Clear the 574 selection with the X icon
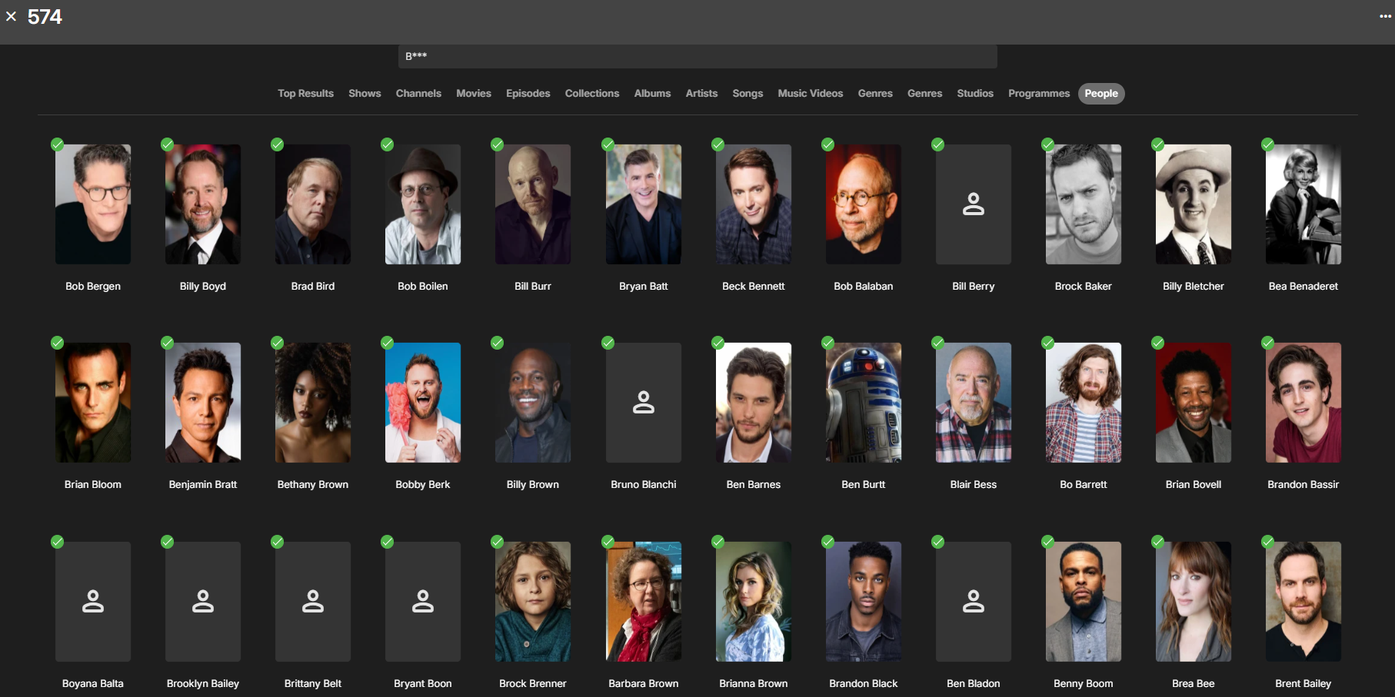The height and width of the screenshot is (697, 1395). click(11, 16)
